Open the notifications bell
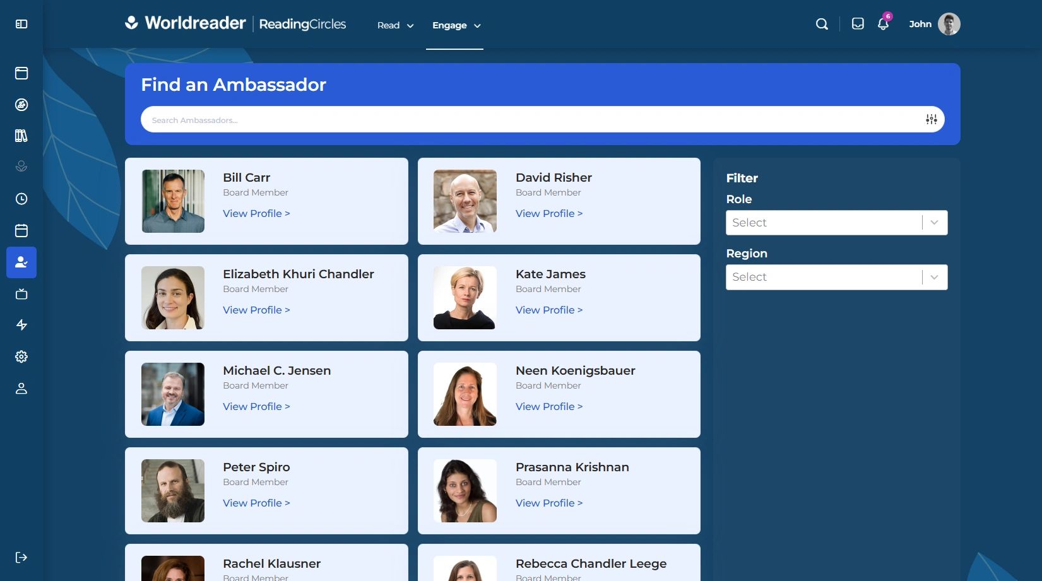Screen dimensions: 1042x581 (x=883, y=24)
